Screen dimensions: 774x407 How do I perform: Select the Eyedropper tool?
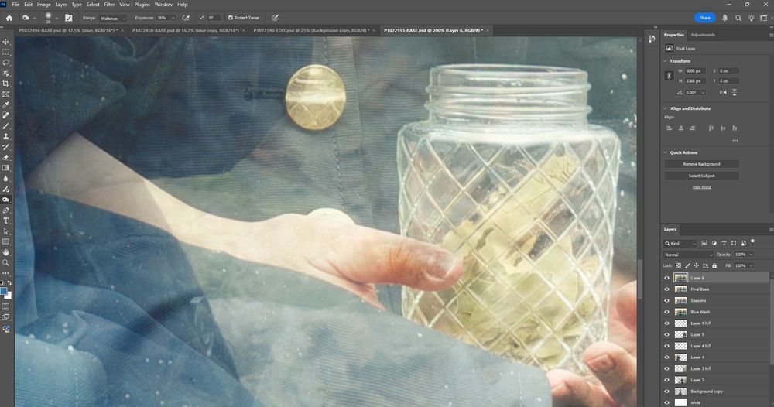6,105
